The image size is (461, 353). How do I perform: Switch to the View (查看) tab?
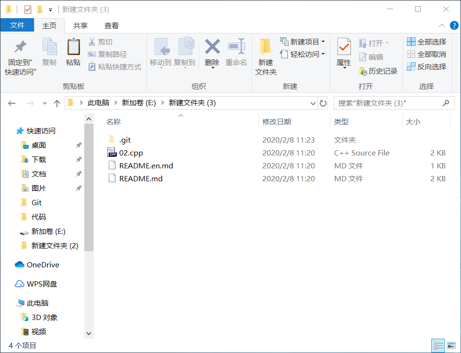(x=111, y=25)
